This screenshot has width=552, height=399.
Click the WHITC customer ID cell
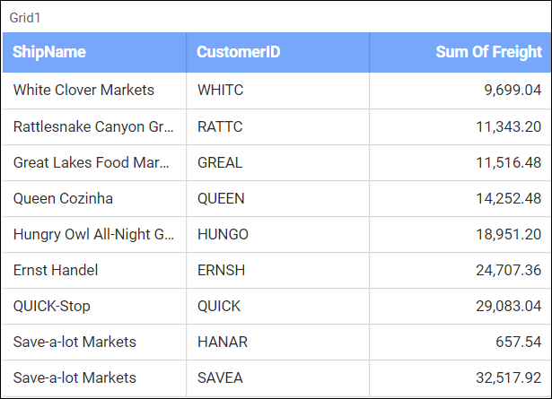[x=220, y=91]
